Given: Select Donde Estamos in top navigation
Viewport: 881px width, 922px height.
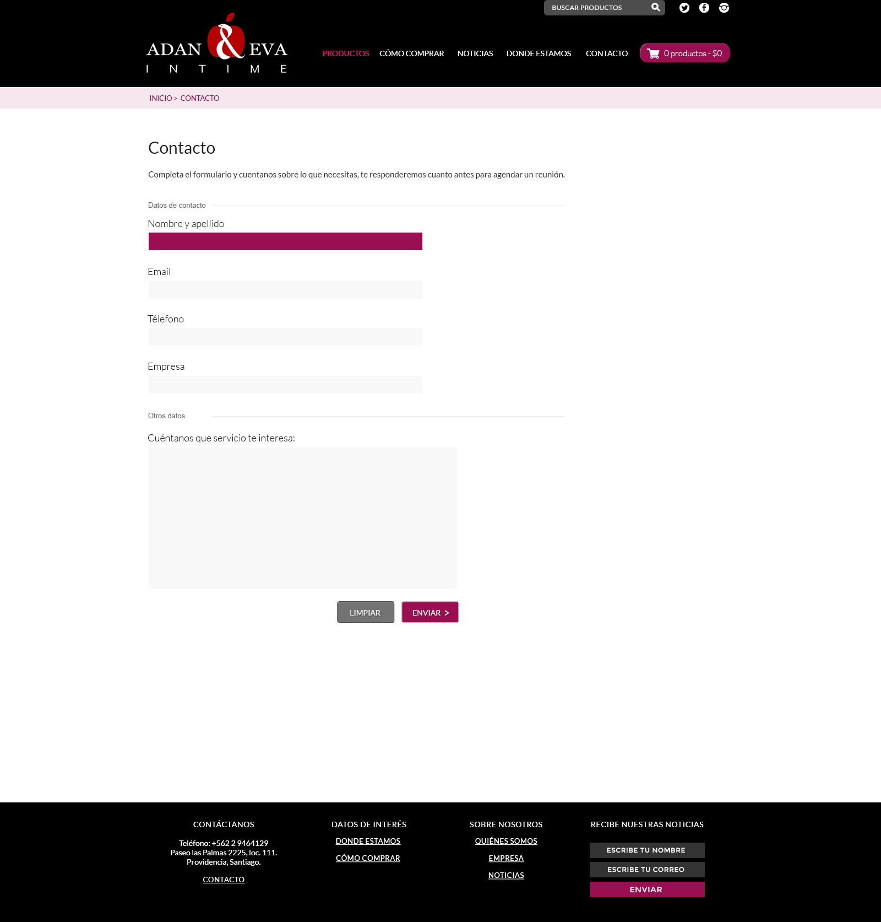Looking at the screenshot, I should coord(539,53).
